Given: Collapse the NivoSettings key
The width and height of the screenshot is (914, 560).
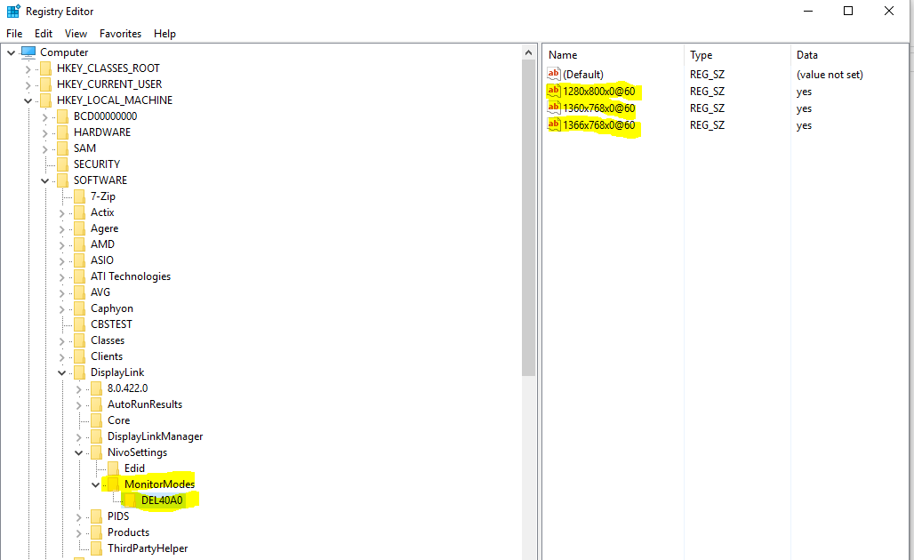Looking at the screenshot, I should [x=79, y=452].
